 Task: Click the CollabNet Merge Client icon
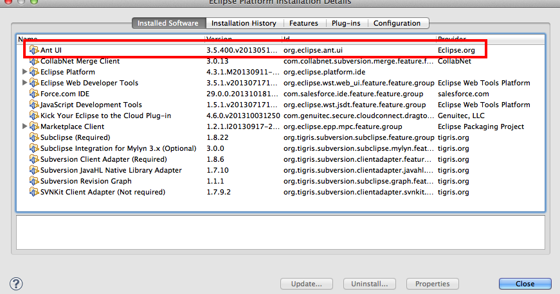click(x=34, y=61)
